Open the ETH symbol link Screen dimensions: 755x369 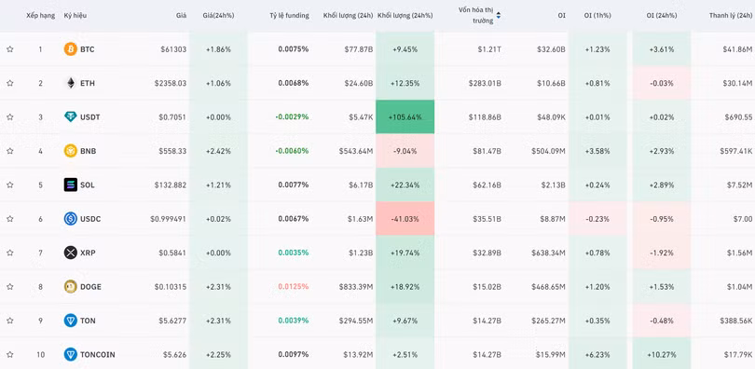coord(88,83)
